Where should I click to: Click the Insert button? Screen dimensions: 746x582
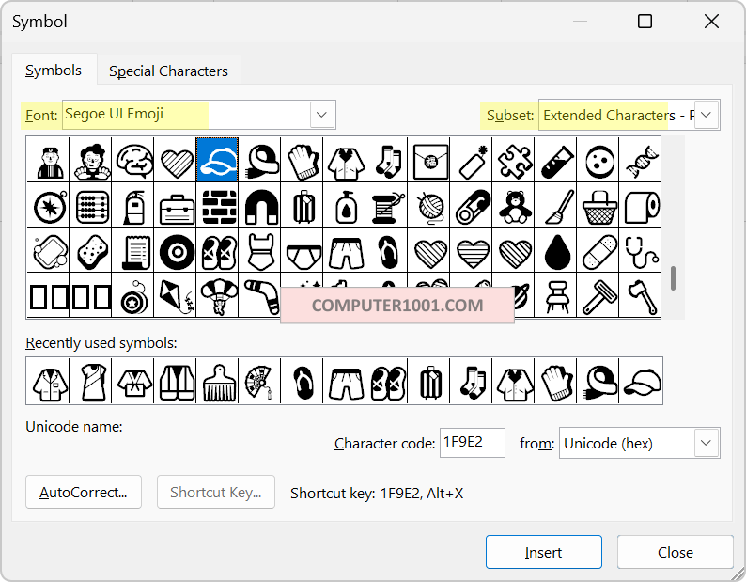pos(544,552)
